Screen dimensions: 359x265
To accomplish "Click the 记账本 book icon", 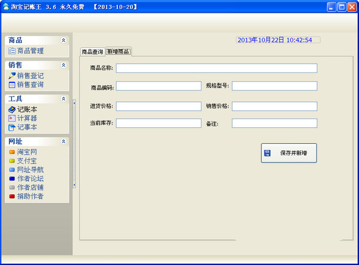I will (12, 110).
